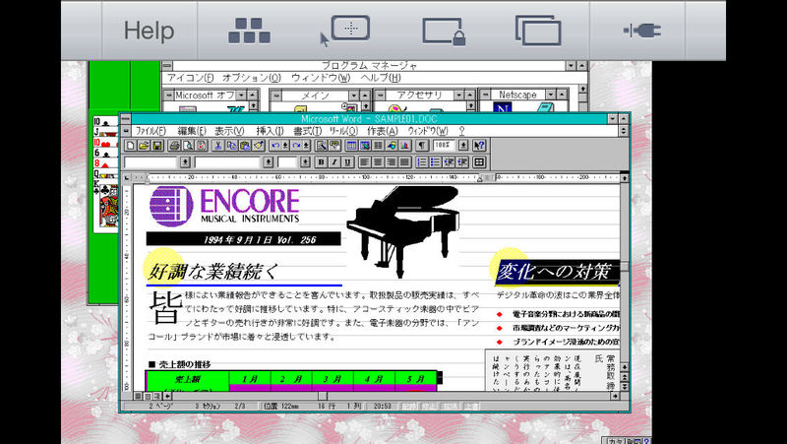Apply bulleted list icon
This screenshot has width=787, height=444.
click(x=436, y=162)
